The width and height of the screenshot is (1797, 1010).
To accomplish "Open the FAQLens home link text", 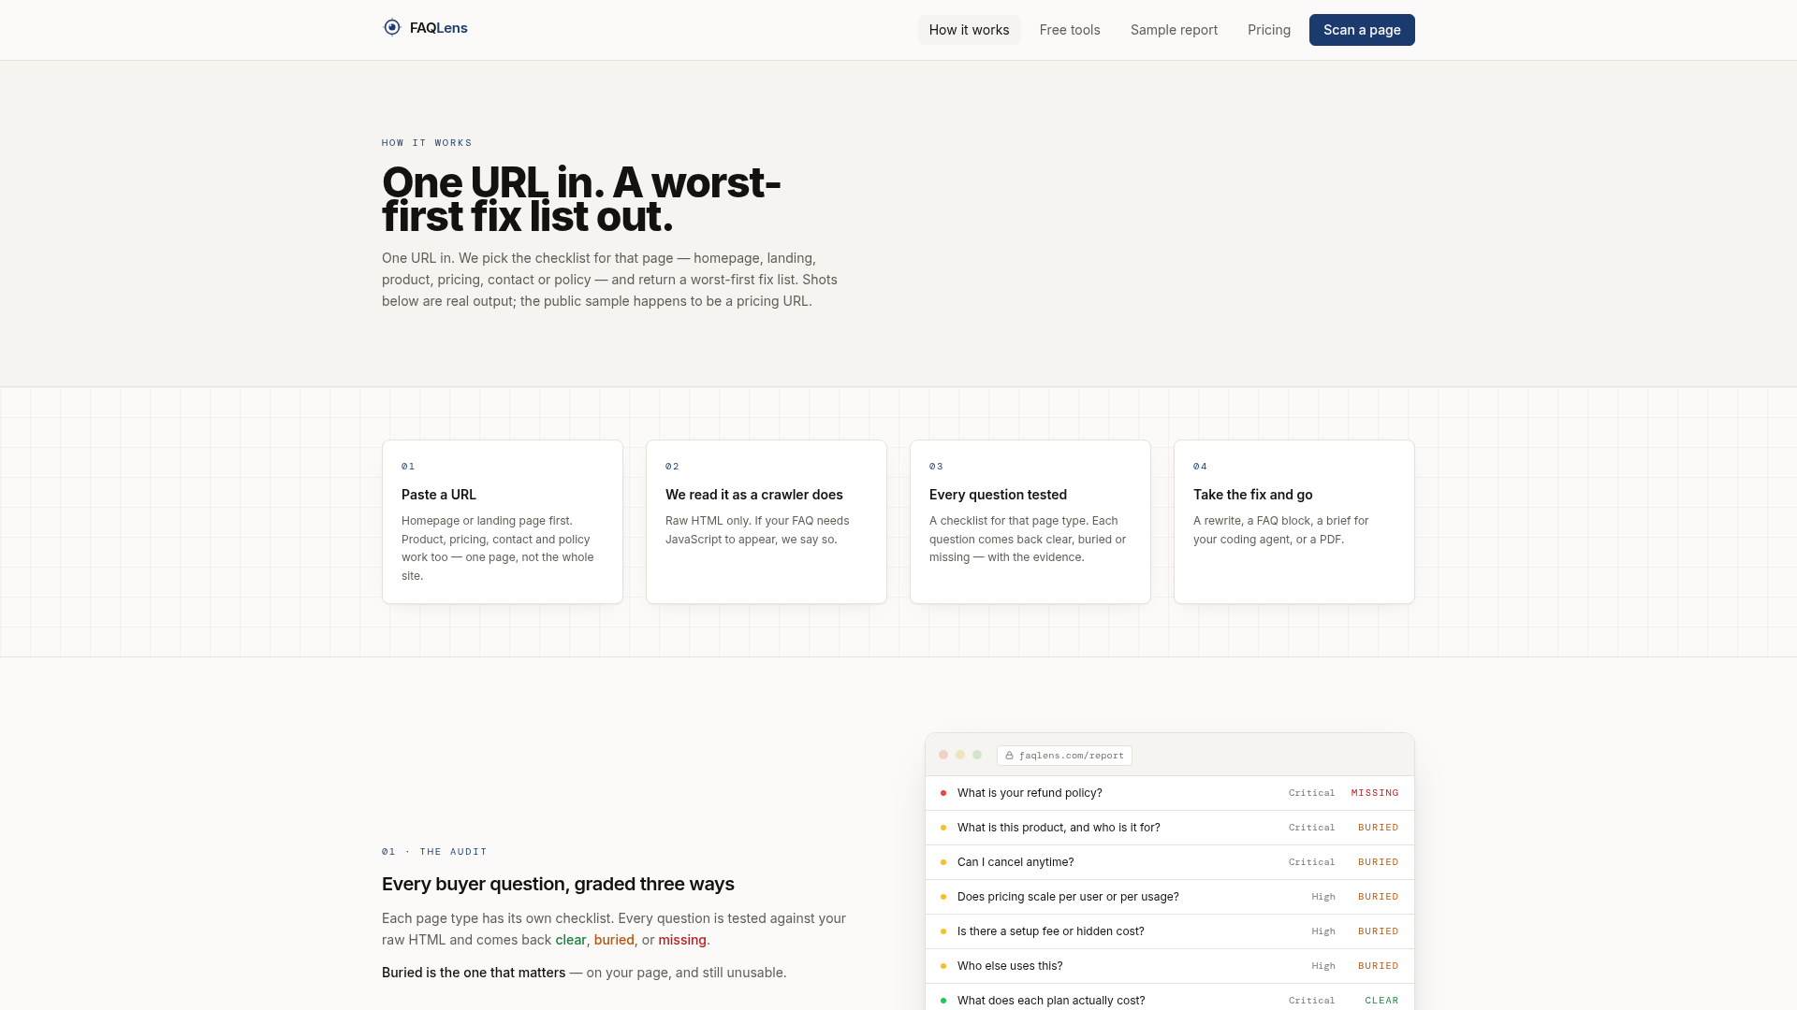I will pos(438,28).
